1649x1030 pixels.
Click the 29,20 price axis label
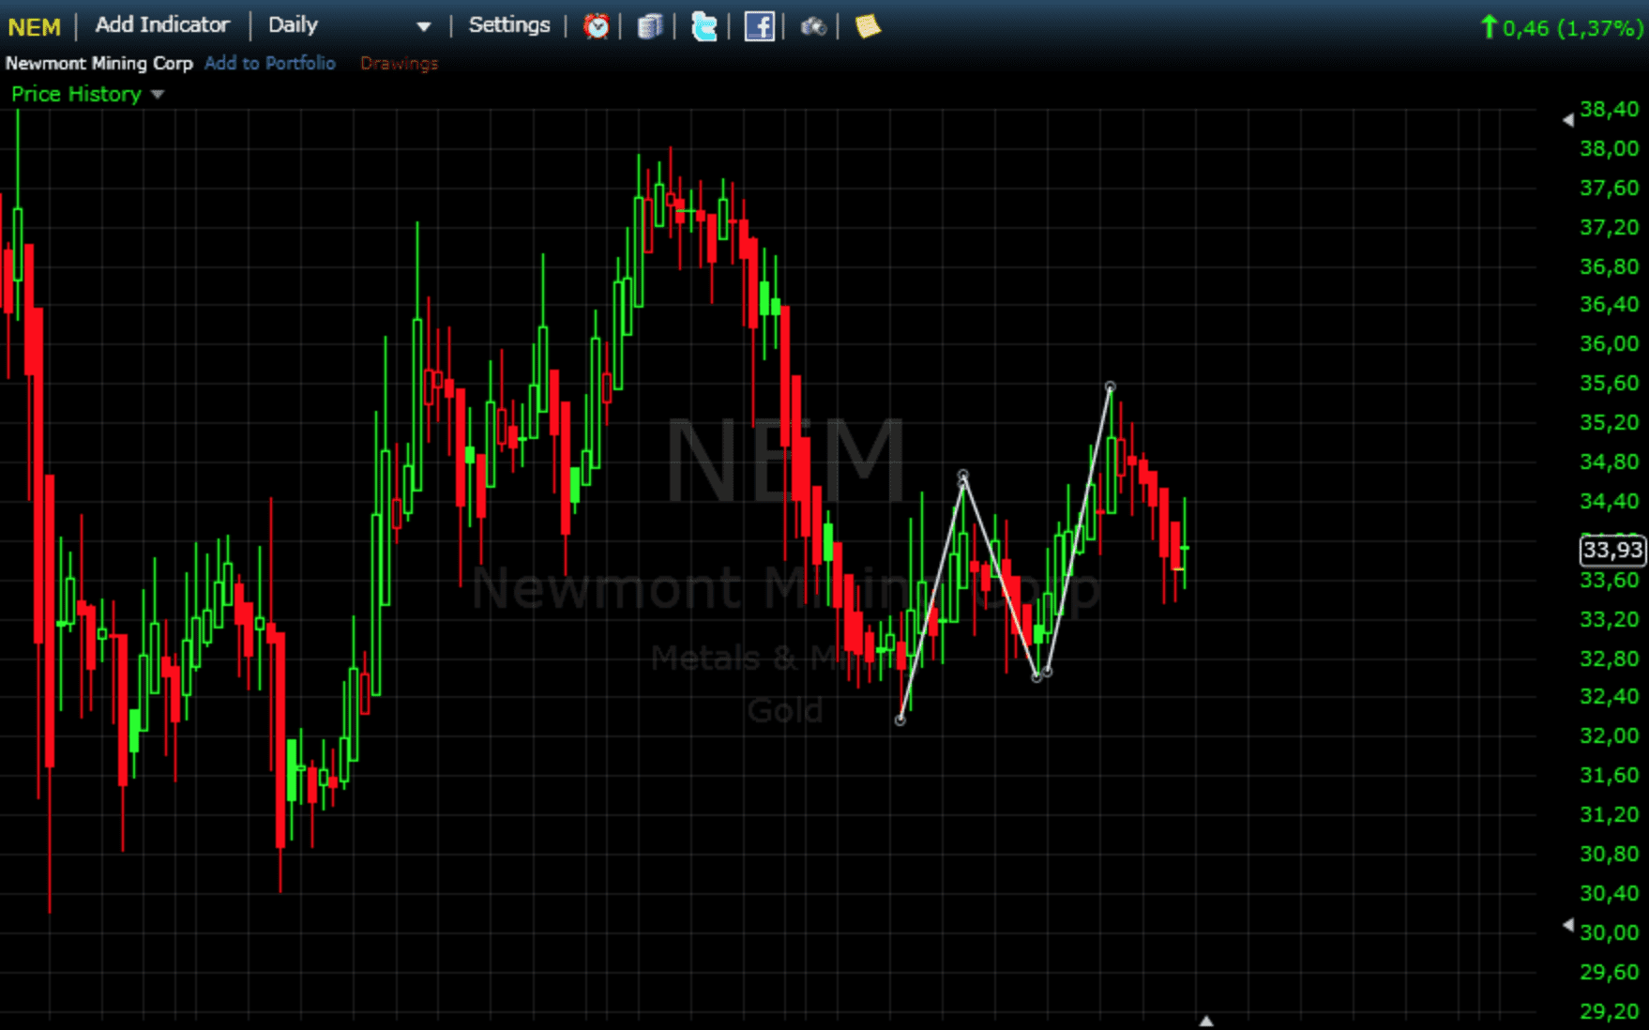pos(1610,1011)
